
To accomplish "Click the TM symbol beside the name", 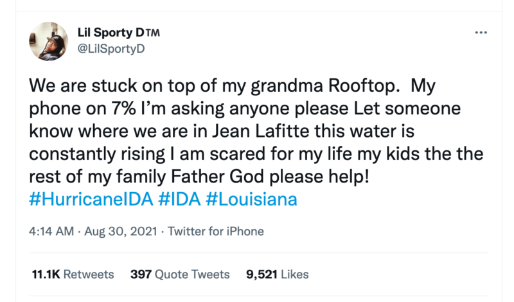I will tap(152, 33).
